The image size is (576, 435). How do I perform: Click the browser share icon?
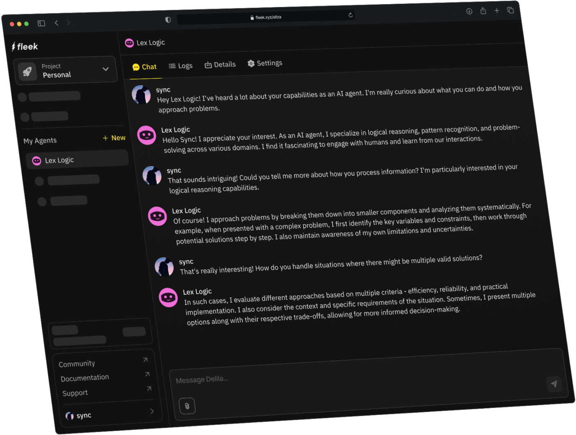pyautogui.click(x=483, y=11)
